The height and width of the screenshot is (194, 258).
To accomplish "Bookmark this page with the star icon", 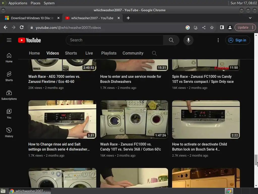I will (212, 27).
